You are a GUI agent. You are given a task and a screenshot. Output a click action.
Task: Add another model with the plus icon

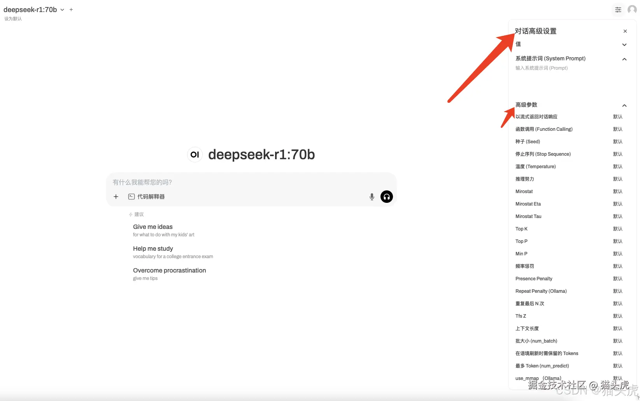71,10
